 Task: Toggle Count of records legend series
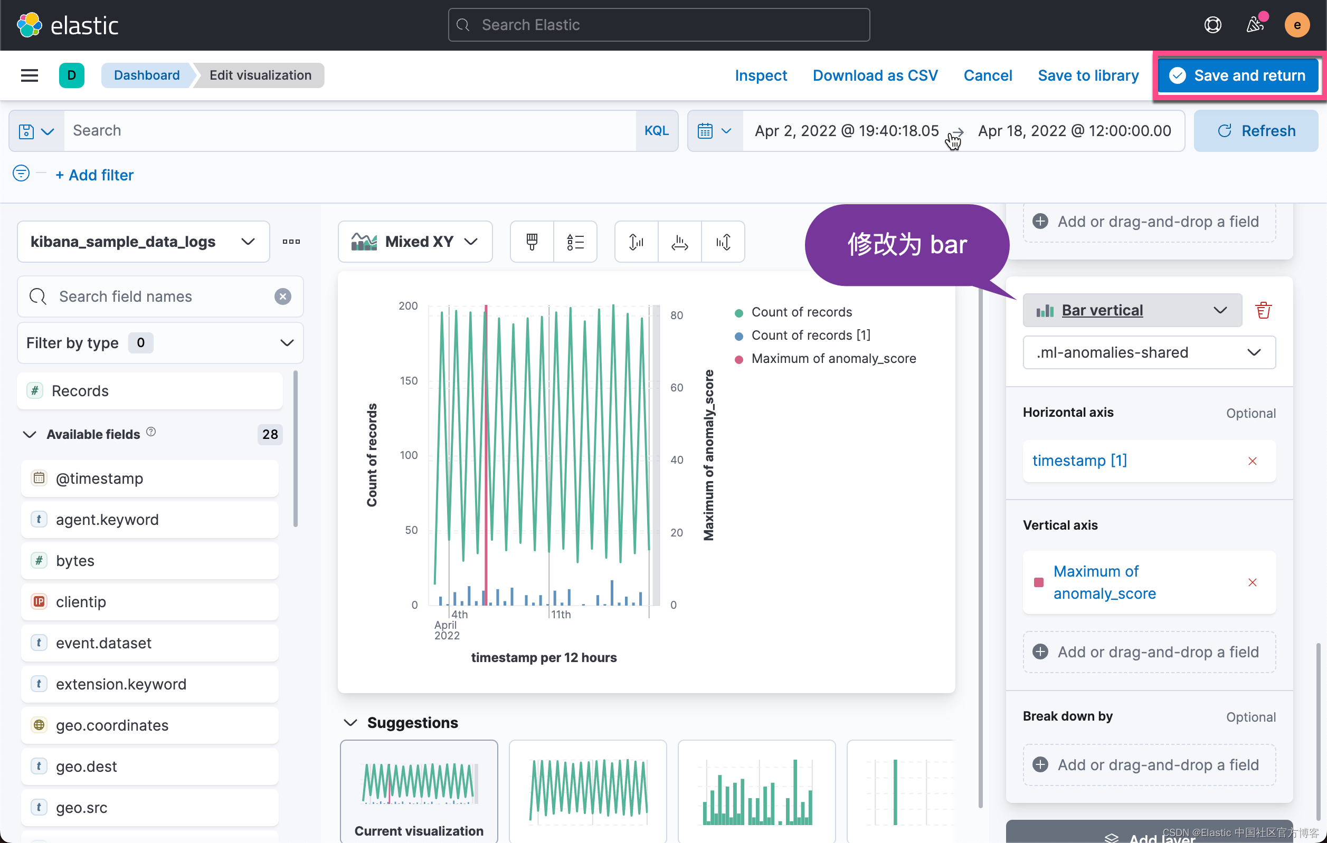point(801,312)
